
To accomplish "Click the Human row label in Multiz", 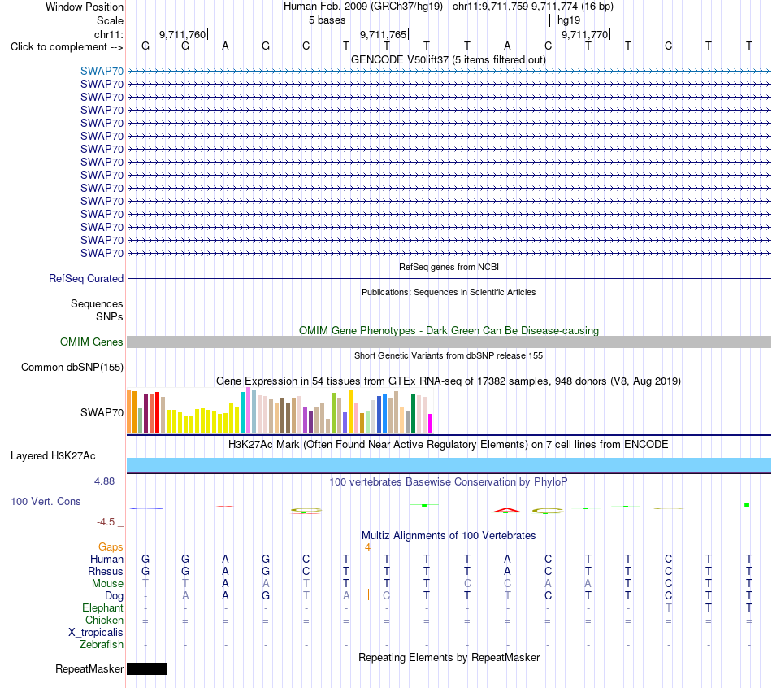I will point(106,559).
